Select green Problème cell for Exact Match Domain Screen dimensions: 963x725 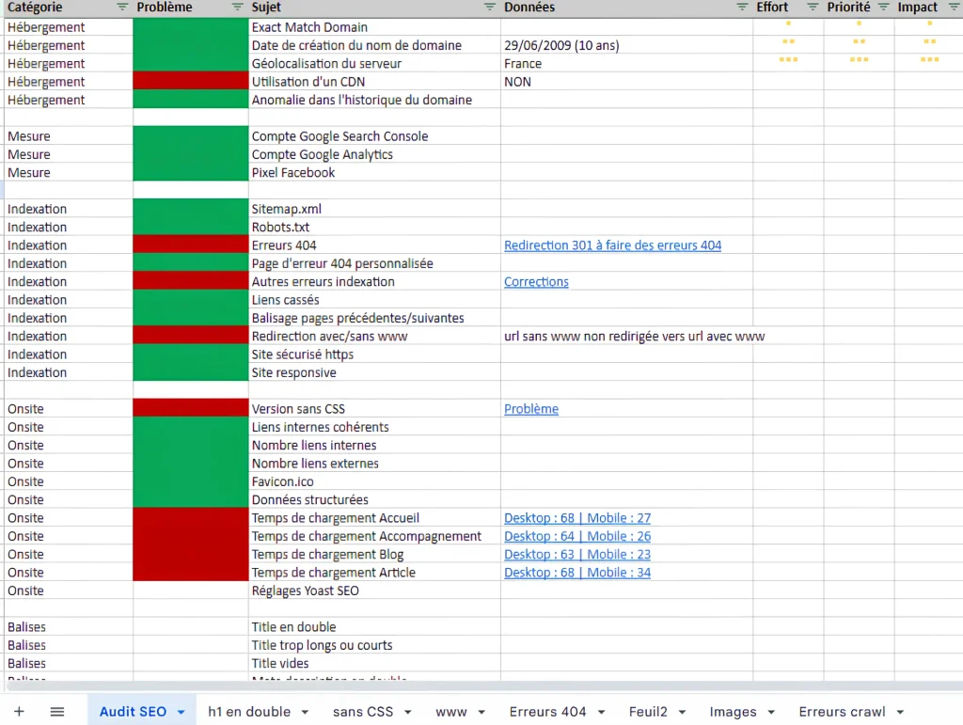click(x=190, y=27)
